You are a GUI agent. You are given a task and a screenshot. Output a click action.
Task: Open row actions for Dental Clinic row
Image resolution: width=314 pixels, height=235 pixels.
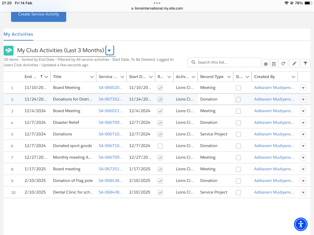coord(303,192)
